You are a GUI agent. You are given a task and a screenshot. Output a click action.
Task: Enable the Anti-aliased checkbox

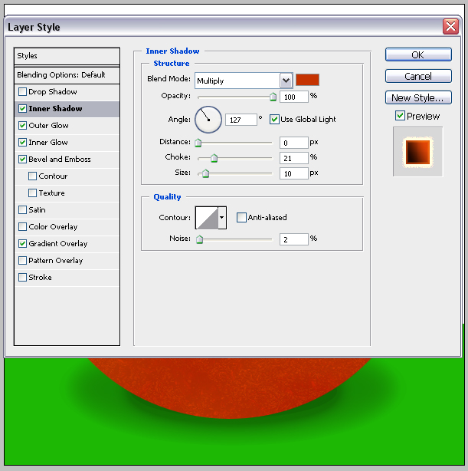point(241,217)
